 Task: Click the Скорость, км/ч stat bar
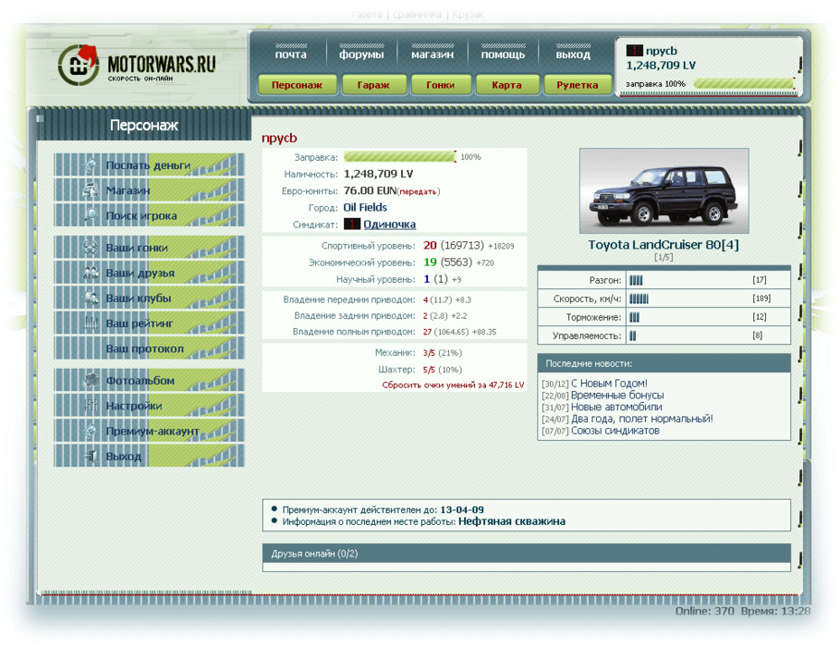click(639, 298)
